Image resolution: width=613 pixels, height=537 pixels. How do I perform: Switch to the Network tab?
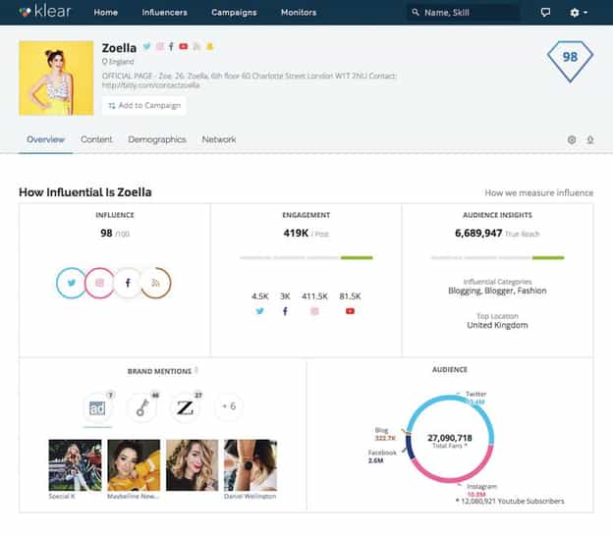[218, 139]
